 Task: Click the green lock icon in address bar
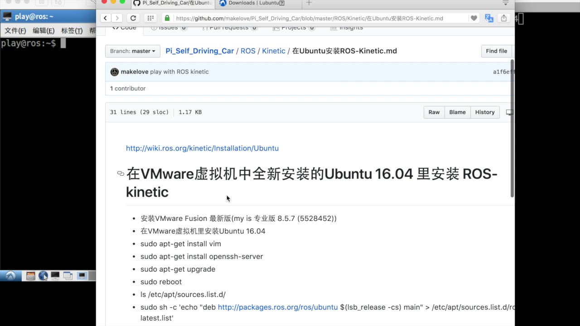pos(167,18)
